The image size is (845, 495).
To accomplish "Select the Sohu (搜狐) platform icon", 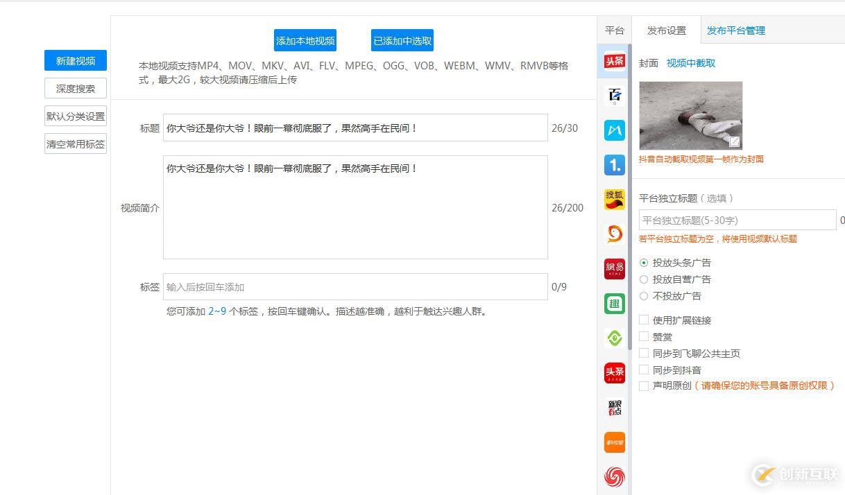I will point(614,199).
